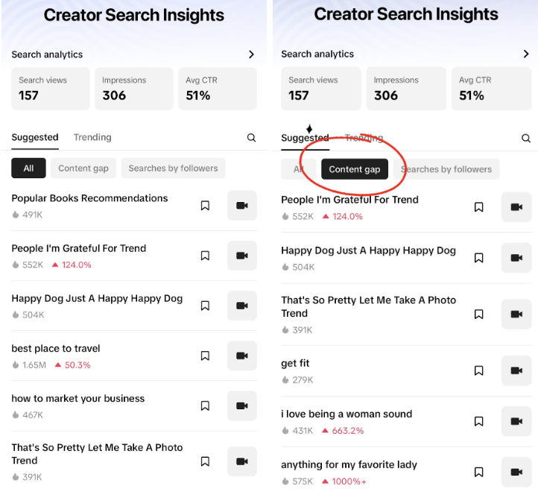538x495 pixels.
Task: Create video for anything for my favorite lady
Action: pyautogui.click(x=516, y=472)
